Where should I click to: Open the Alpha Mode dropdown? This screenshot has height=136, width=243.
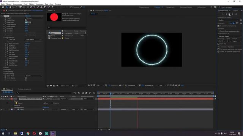coord(34,76)
